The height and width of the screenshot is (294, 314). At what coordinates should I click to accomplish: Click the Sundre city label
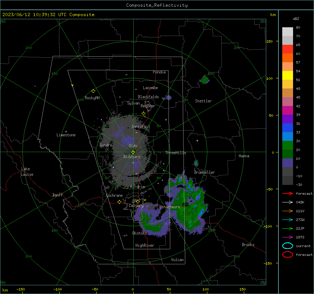point(106,145)
